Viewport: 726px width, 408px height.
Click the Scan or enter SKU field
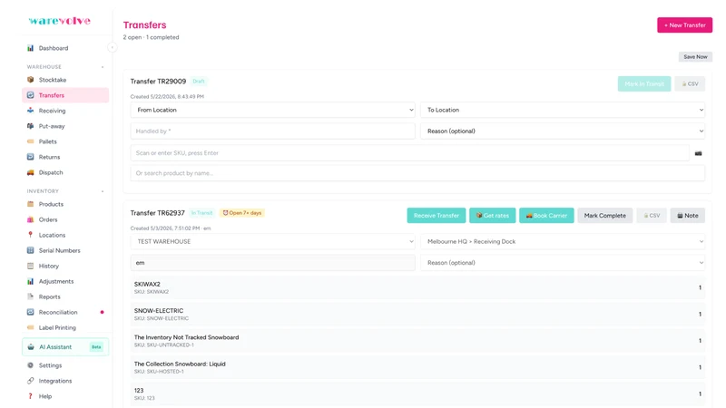(410, 153)
